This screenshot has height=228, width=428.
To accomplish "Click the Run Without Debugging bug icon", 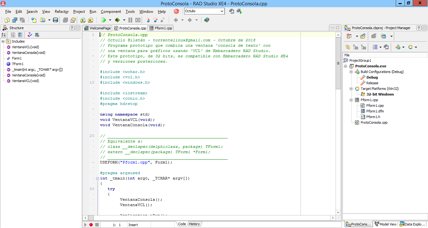I will [117, 20].
